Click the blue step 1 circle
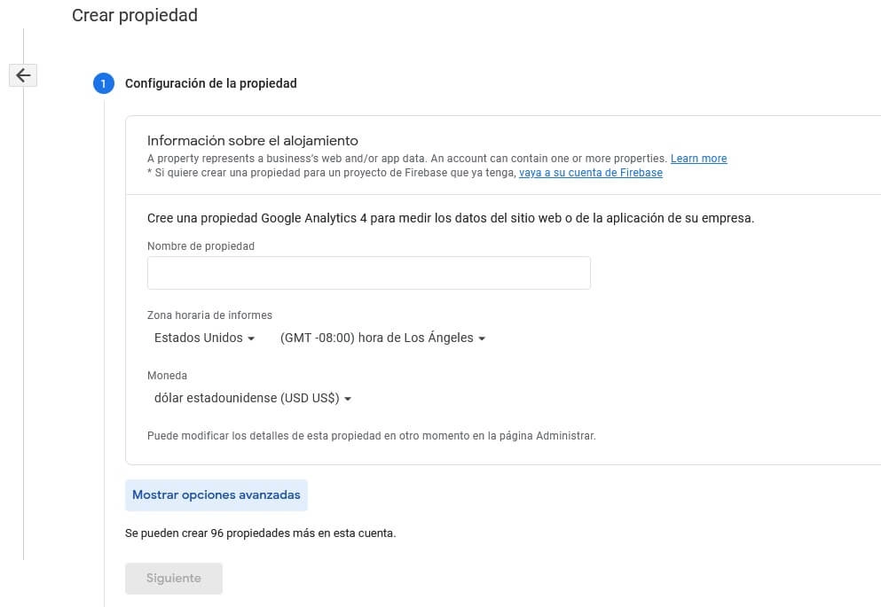The image size is (881, 607). [x=103, y=83]
